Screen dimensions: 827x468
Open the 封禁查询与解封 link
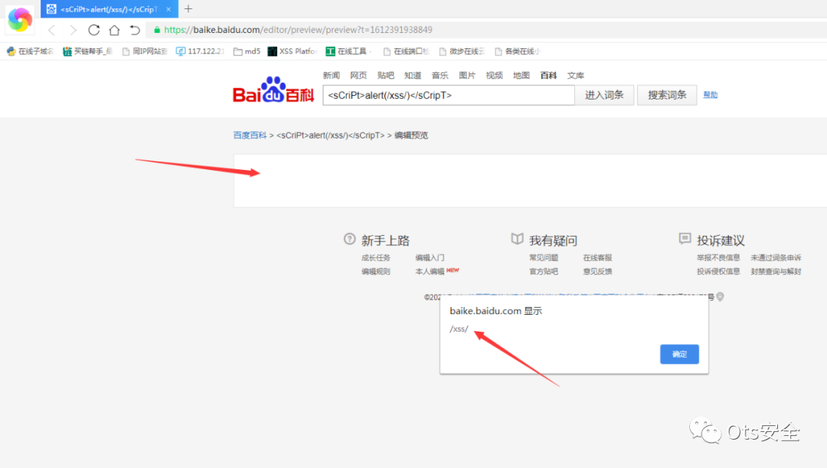[776, 271]
